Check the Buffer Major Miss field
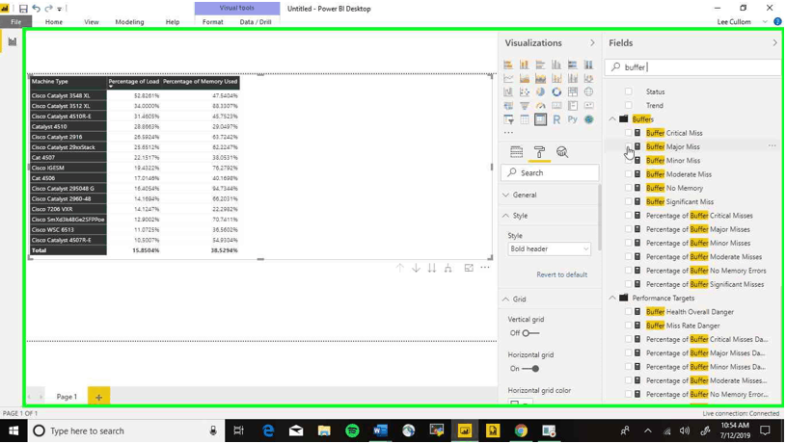The image size is (786, 443). pos(629,146)
